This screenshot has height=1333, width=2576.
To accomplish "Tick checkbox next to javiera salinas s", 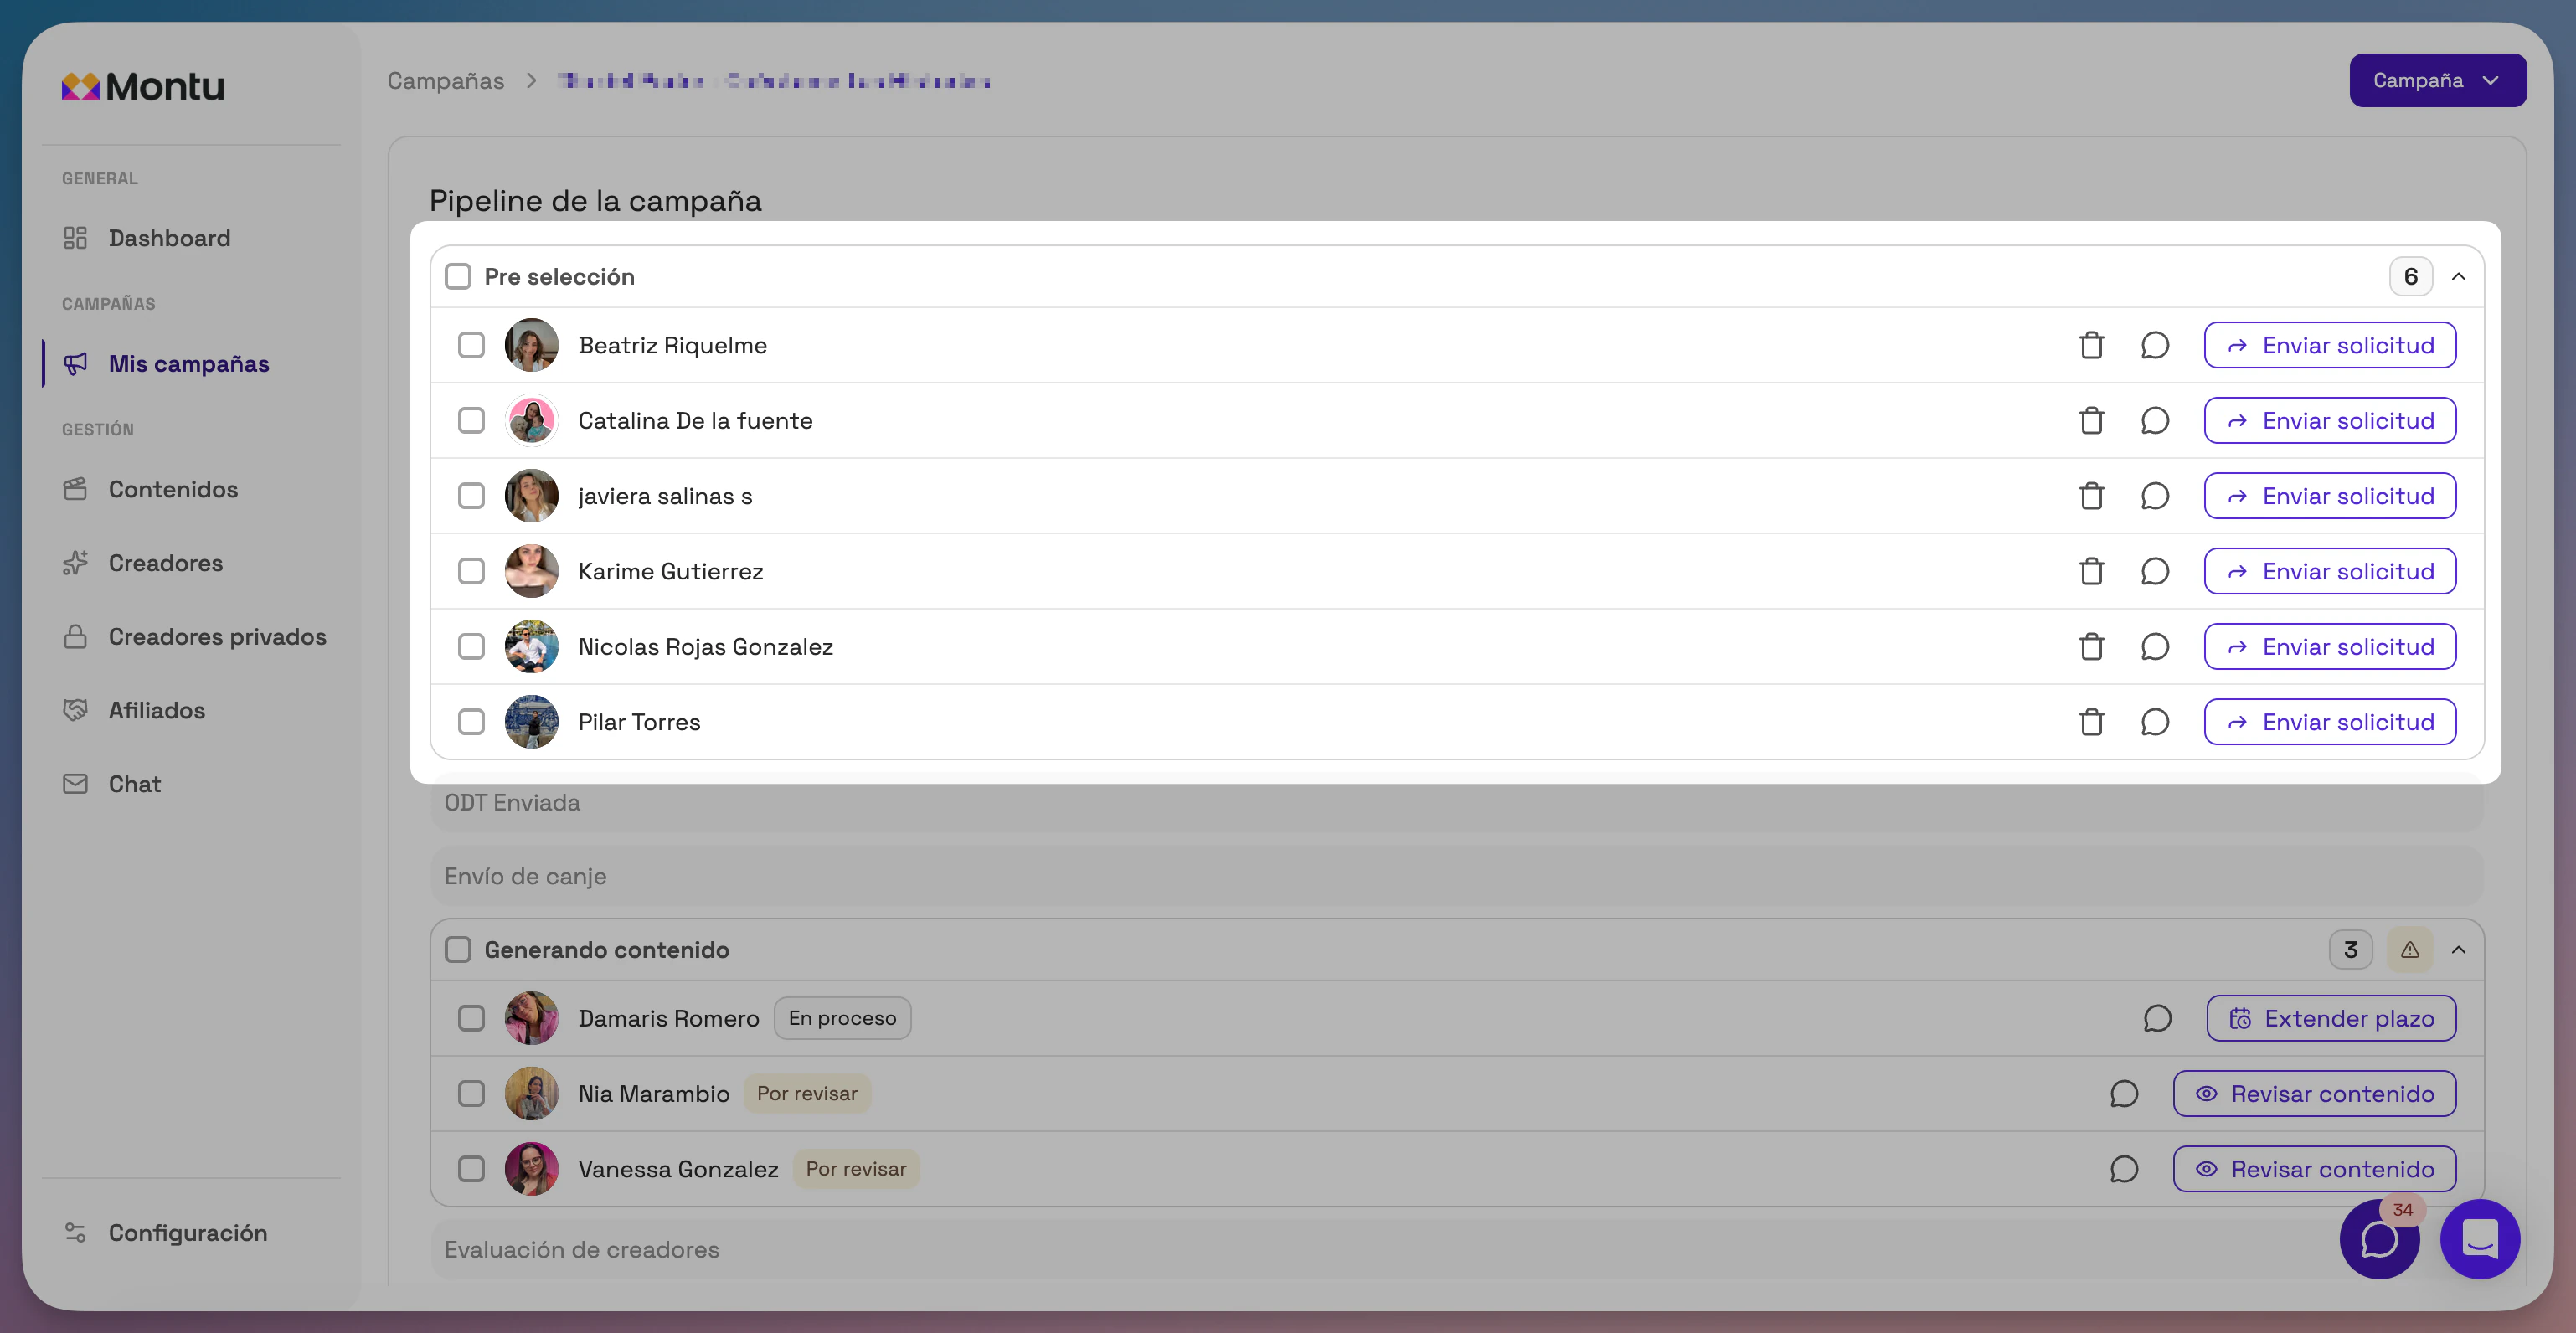I will [471, 496].
